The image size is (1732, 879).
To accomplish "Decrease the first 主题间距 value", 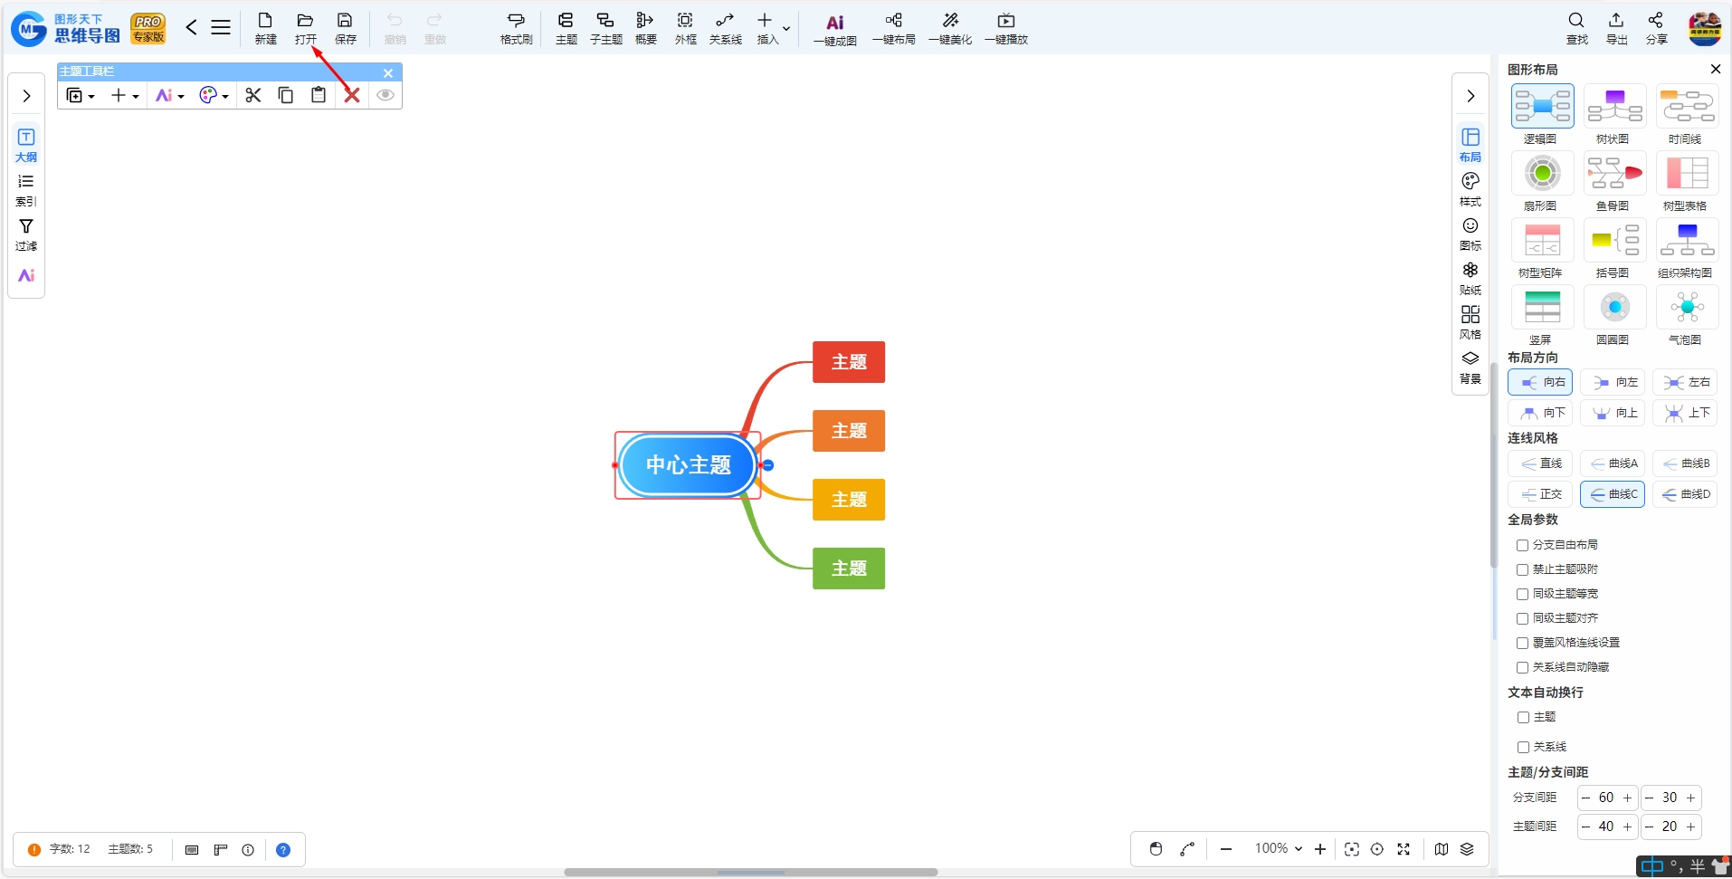I will click(1585, 826).
